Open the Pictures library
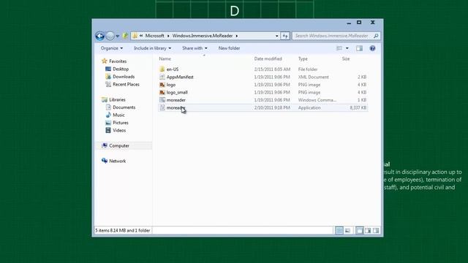The image size is (468, 263). (120, 123)
